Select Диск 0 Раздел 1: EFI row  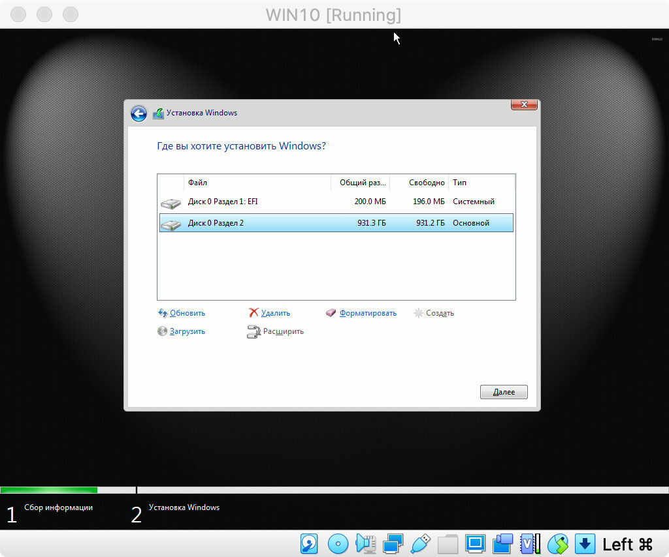pyautogui.click(x=336, y=202)
